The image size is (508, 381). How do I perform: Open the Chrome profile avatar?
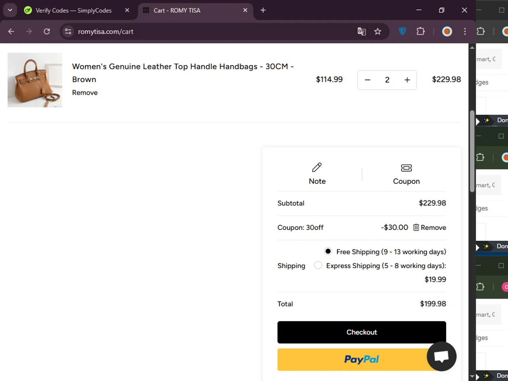447,31
